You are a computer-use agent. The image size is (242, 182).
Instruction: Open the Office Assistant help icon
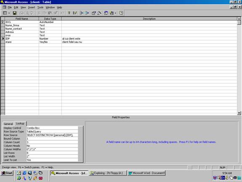(121, 13)
